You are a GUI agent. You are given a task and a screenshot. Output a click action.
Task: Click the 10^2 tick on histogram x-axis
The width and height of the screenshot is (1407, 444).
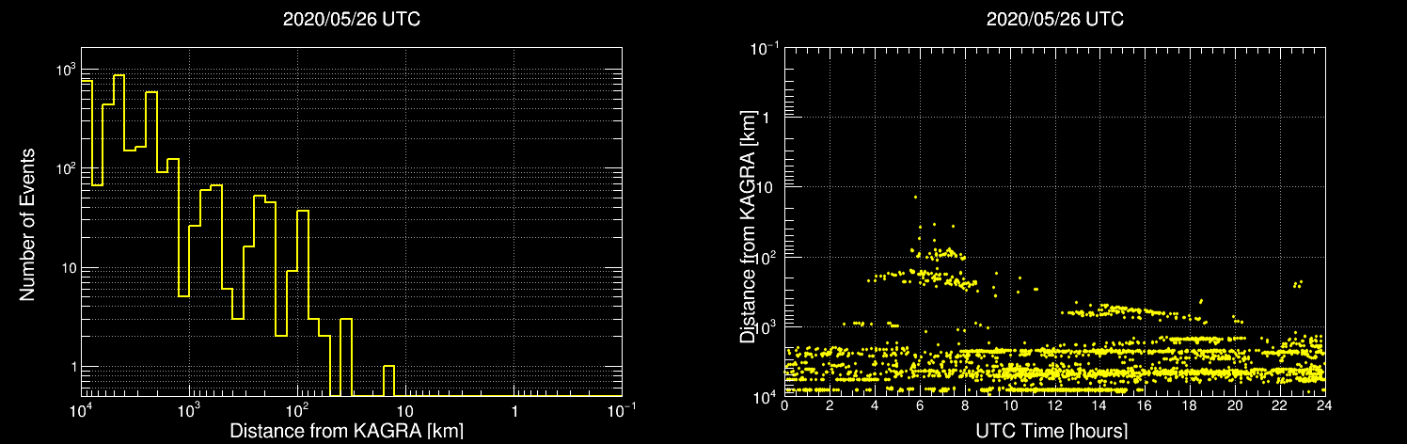click(297, 409)
